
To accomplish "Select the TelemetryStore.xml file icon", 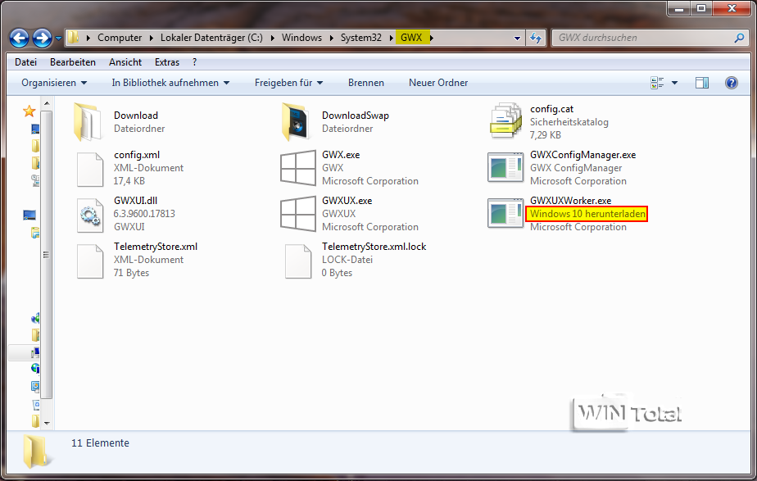I will click(90, 261).
